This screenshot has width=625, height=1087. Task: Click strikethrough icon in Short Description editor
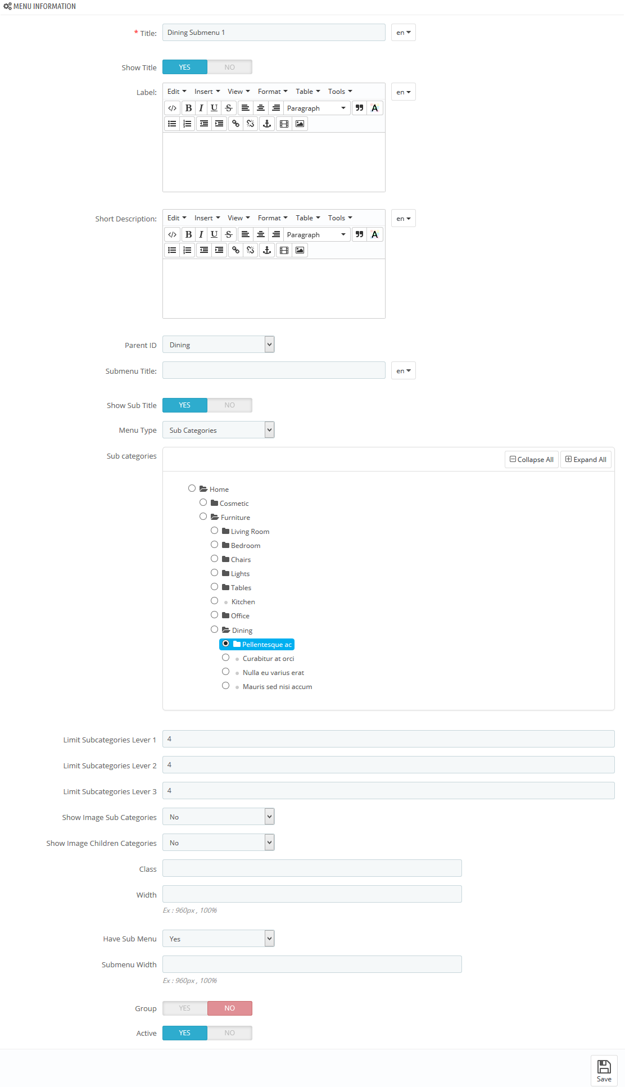[229, 234]
